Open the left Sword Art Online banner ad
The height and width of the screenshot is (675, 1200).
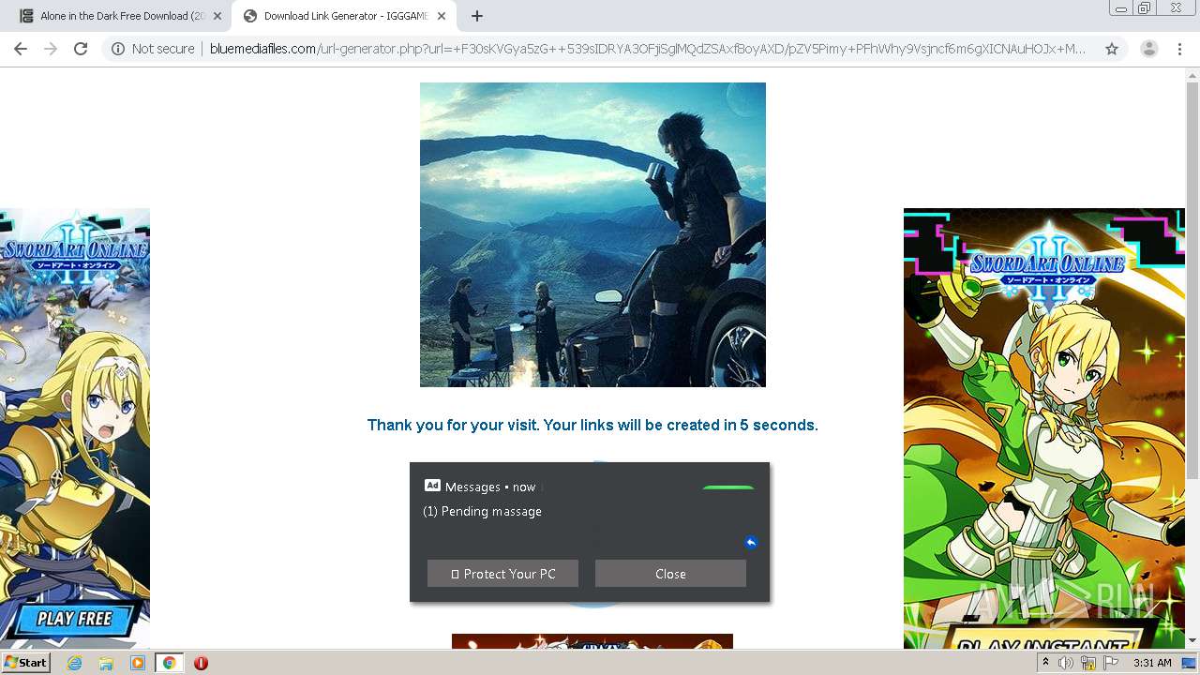click(x=75, y=427)
